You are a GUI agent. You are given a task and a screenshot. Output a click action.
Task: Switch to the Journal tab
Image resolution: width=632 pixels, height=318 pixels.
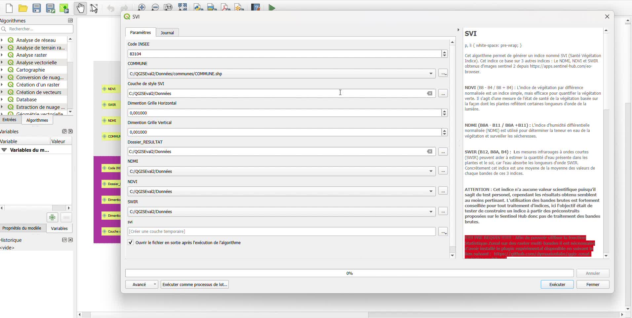167,33
